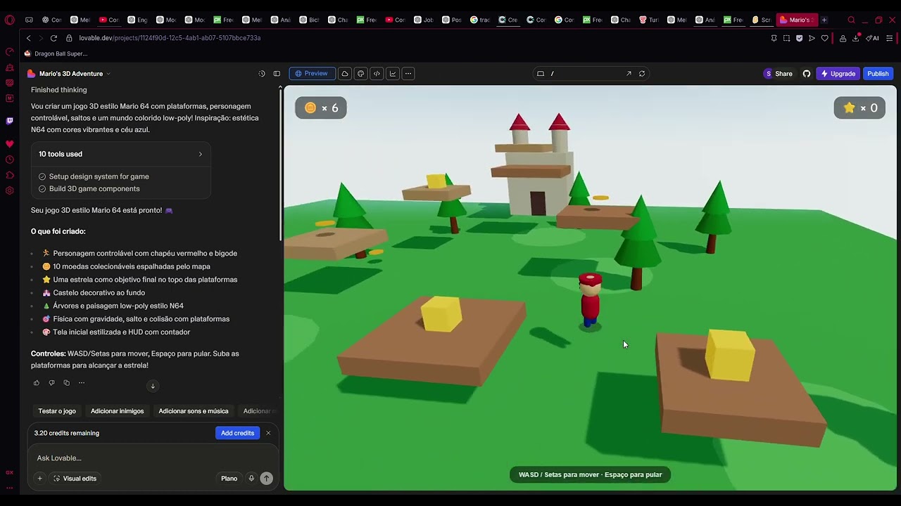
Task: Send the message with arrow button
Action: click(266, 479)
